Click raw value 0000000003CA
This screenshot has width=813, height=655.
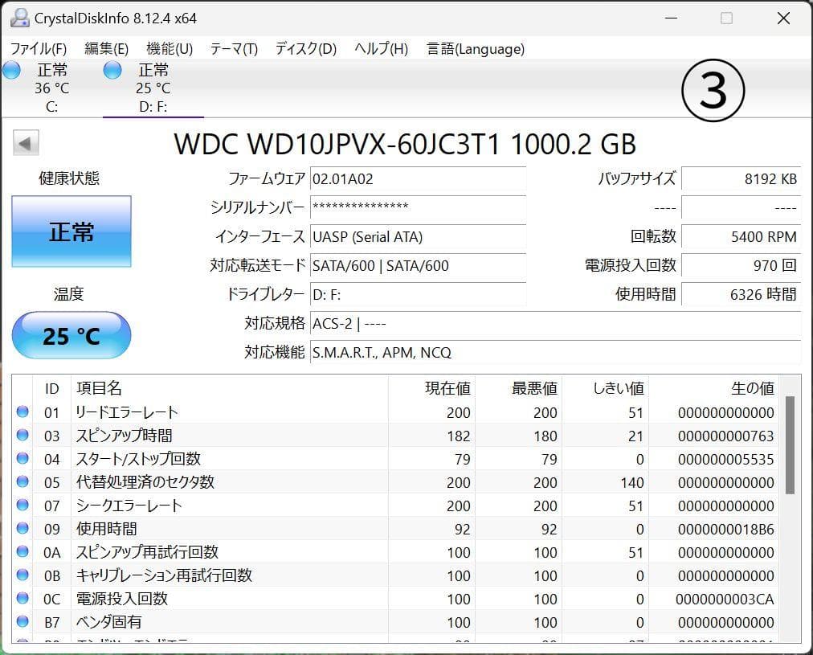point(725,600)
